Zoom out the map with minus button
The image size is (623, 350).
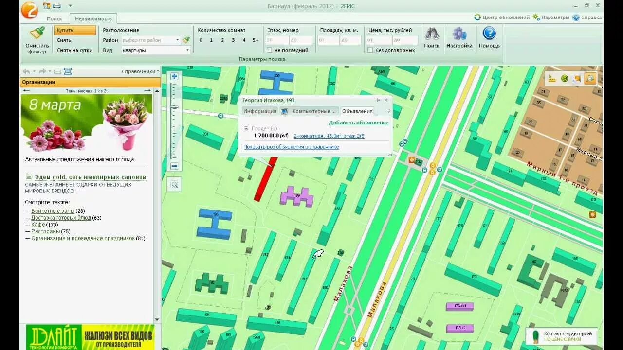(174, 166)
